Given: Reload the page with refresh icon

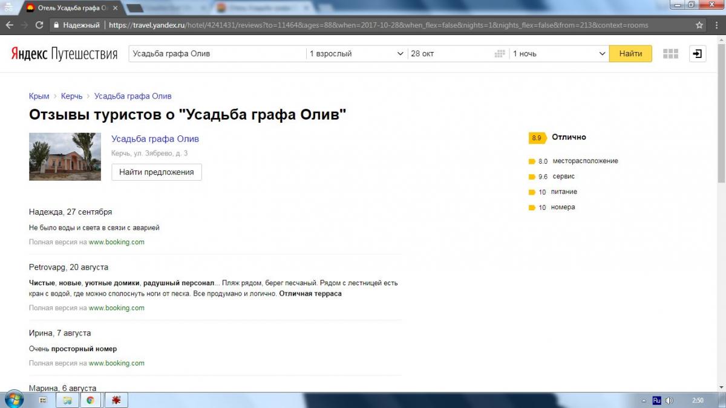Looking at the screenshot, I should coord(39,25).
